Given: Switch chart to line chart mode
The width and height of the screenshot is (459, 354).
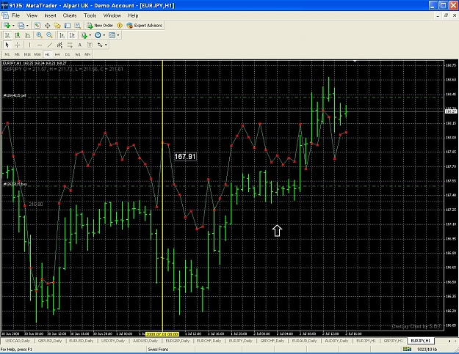Looking at the screenshot, I should pyautogui.click(x=27, y=35).
